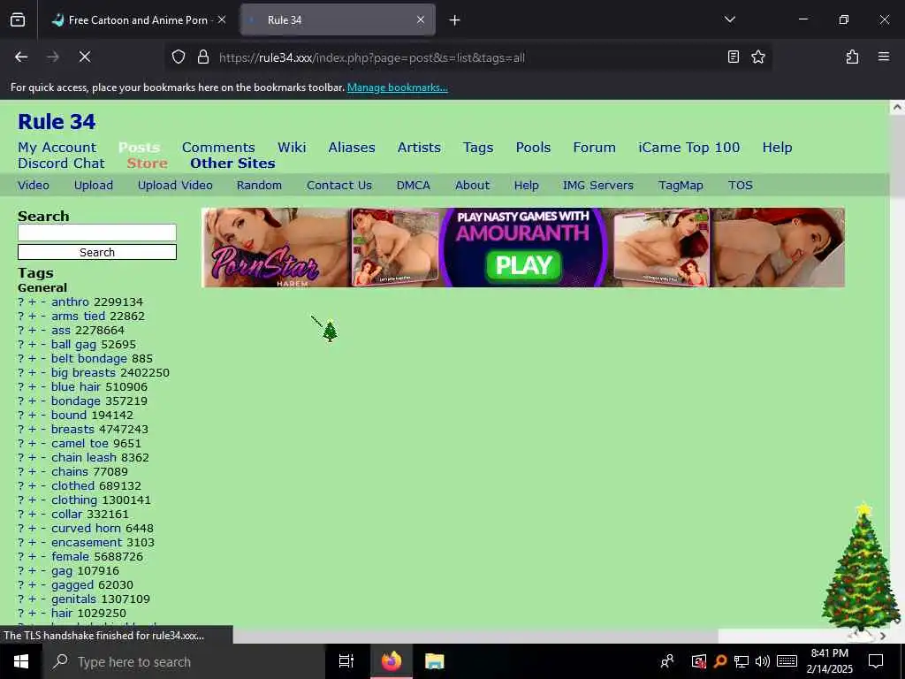
Task: View site security lock info
Action: click(202, 57)
